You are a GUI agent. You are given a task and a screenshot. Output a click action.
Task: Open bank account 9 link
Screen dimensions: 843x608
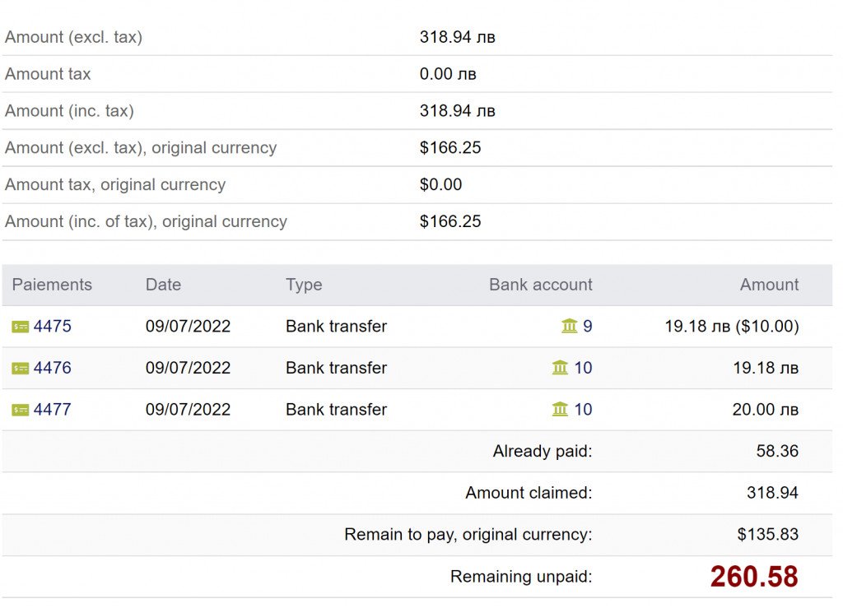click(x=588, y=327)
